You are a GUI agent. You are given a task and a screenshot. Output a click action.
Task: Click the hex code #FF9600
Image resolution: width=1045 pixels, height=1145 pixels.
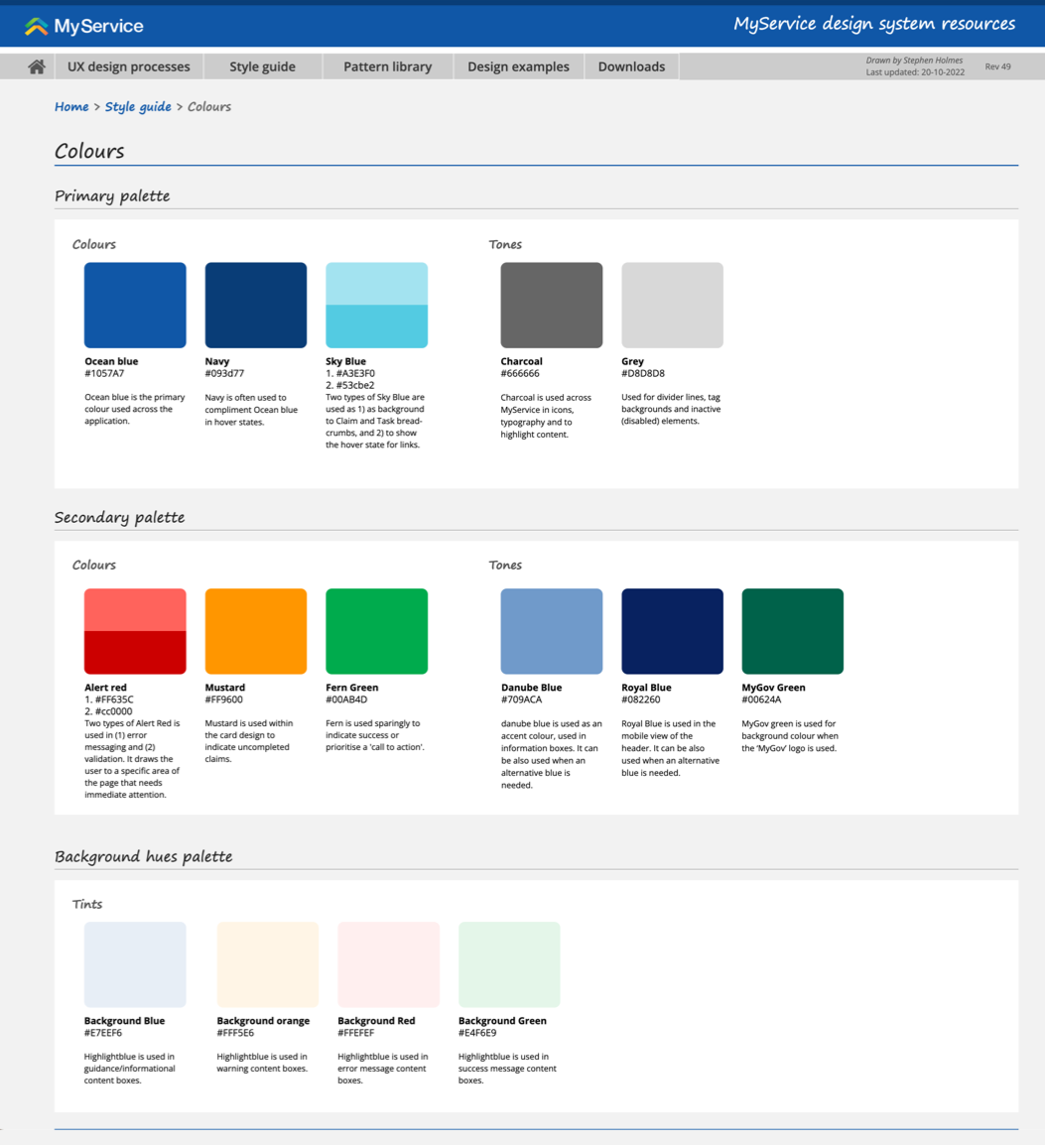[224, 700]
